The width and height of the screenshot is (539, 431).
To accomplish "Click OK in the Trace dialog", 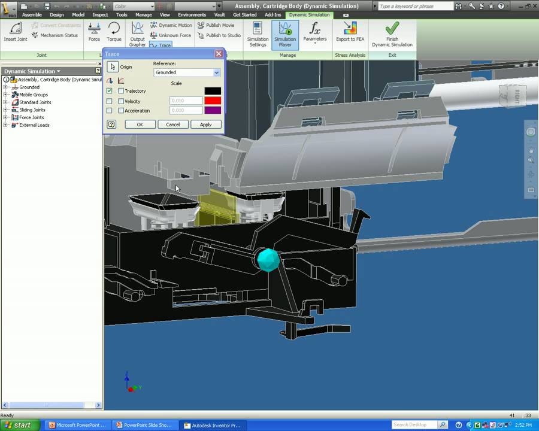I will point(140,125).
